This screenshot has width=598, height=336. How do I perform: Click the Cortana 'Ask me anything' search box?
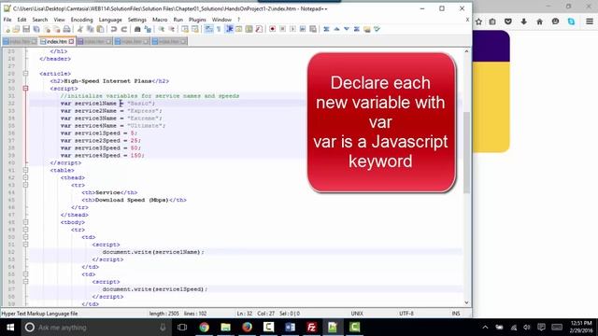95,328
